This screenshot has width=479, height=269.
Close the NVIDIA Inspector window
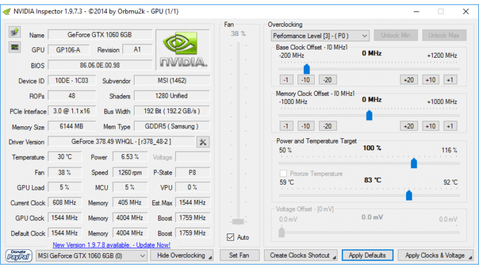point(466,11)
